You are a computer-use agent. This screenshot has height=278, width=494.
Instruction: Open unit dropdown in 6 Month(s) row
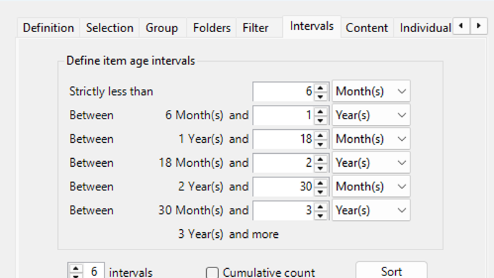coord(371,115)
